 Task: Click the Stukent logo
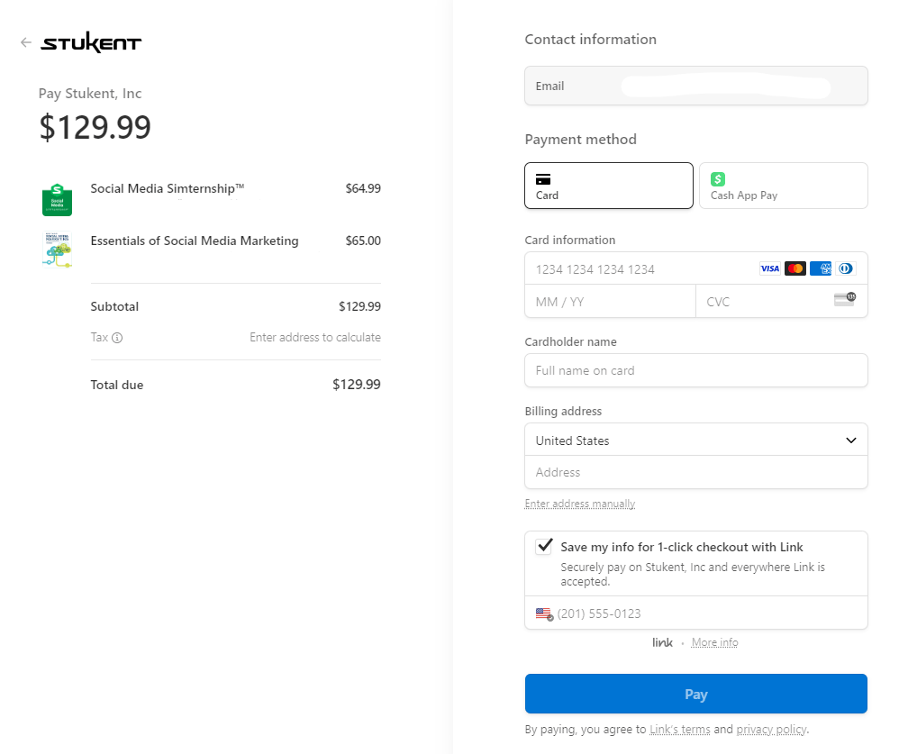pos(92,41)
